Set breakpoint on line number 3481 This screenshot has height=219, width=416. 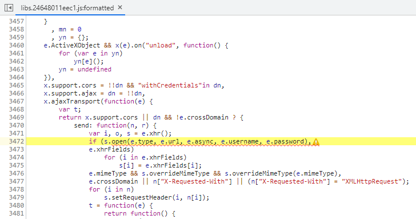[17, 213]
